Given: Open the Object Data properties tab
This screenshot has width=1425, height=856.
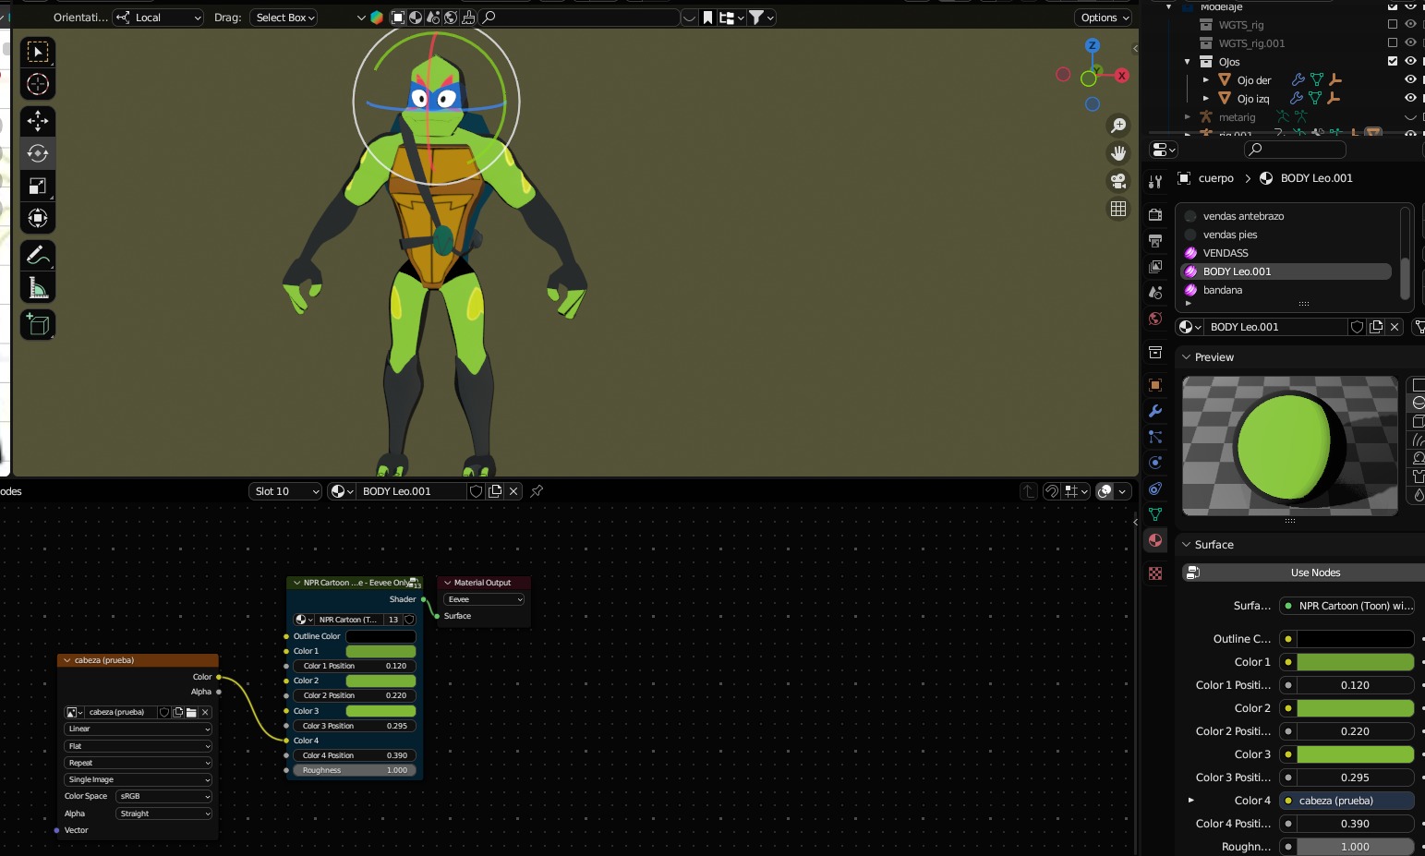Looking at the screenshot, I should (x=1155, y=514).
